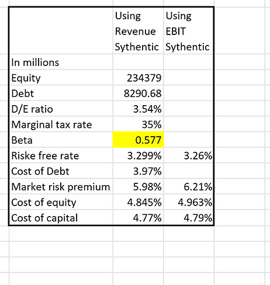Click the 'Using EBIT Sythentic' header cell

pyautogui.click(x=189, y=31)
